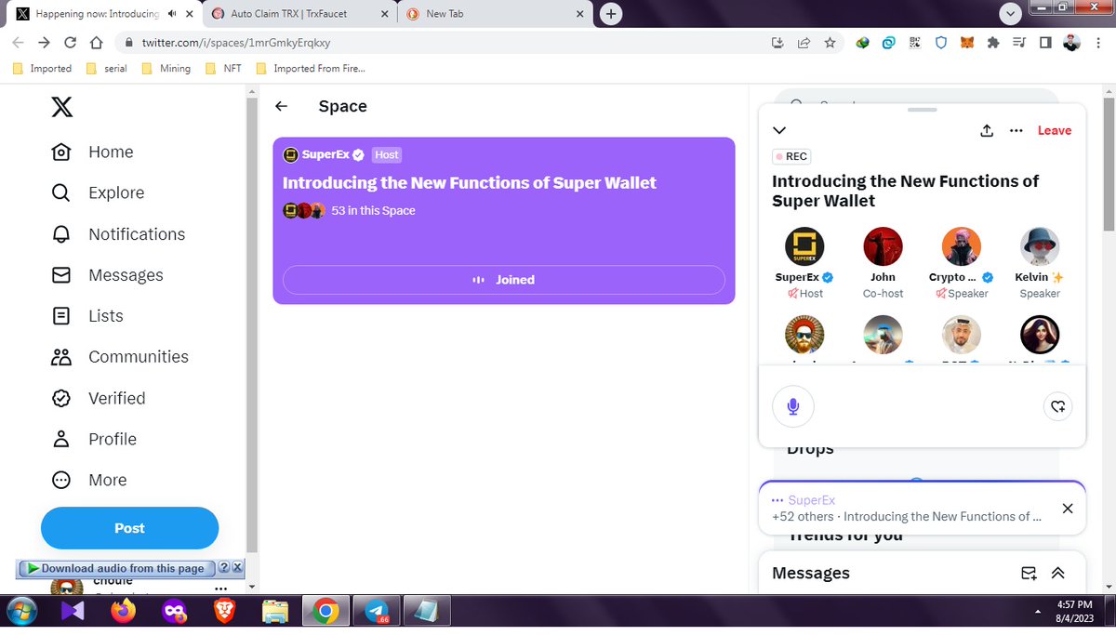Open the SuperEx host name on the Space card
The width and height of the screenshot is (1116, 635).
(x=324, y=155)
